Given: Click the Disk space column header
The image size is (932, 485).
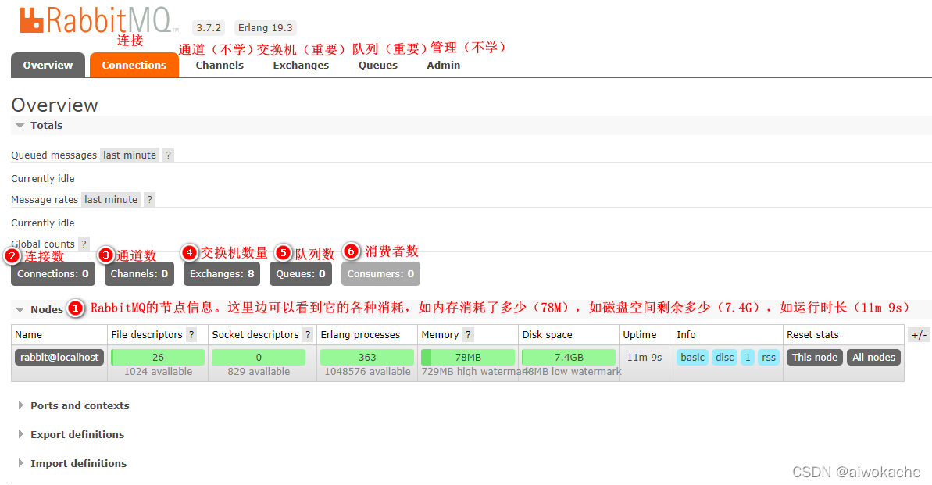Looking at the screenshot, I should (x=547, y=334).
